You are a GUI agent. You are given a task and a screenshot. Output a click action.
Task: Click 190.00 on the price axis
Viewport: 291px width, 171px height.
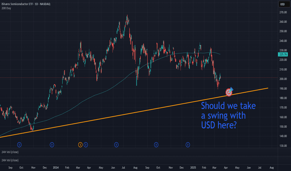[283, 89]
